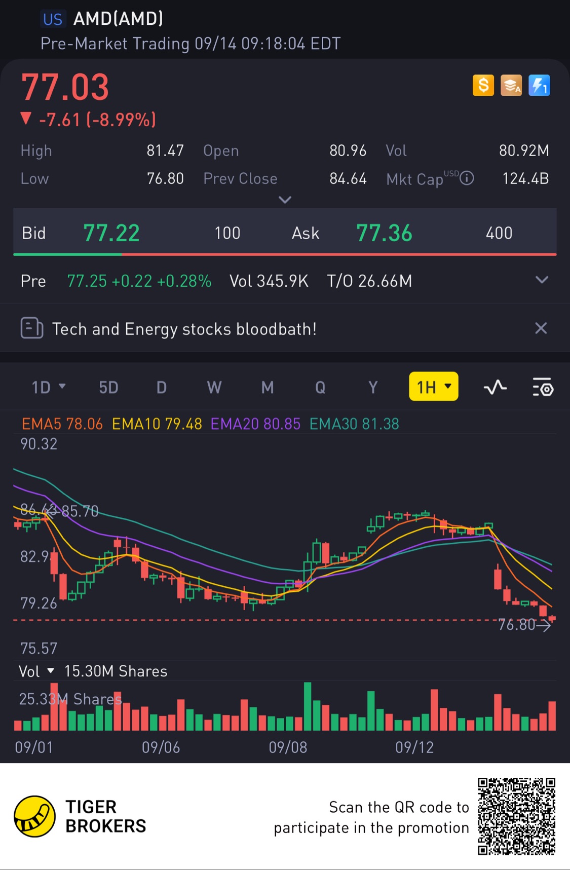The height and width of the screenshot is (870, 570).
Task: Tap the T/O 26.66M value
Action: click(x=369, y=281)
